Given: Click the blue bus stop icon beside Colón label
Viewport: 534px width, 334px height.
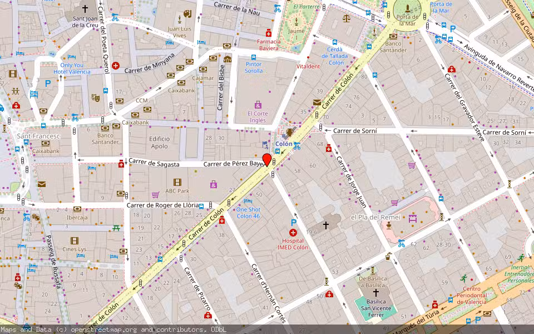Looking at the screenshot, I should coord(278,151).
